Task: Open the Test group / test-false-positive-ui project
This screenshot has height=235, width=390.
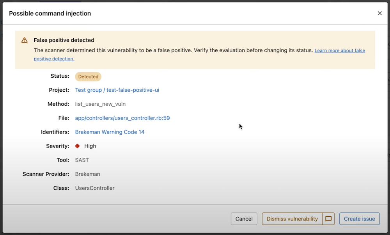Action: (117, 90)
